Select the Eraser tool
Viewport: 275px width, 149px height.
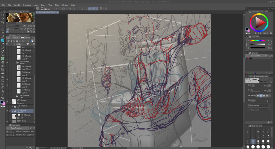click(x=3, y=62)
